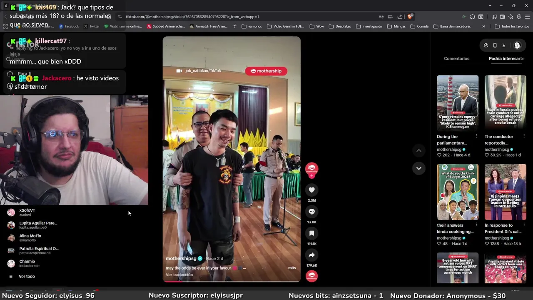Screen dimensions: 533x300
Task: Open browser extensions puzzle icon
Action: point(472,17)
